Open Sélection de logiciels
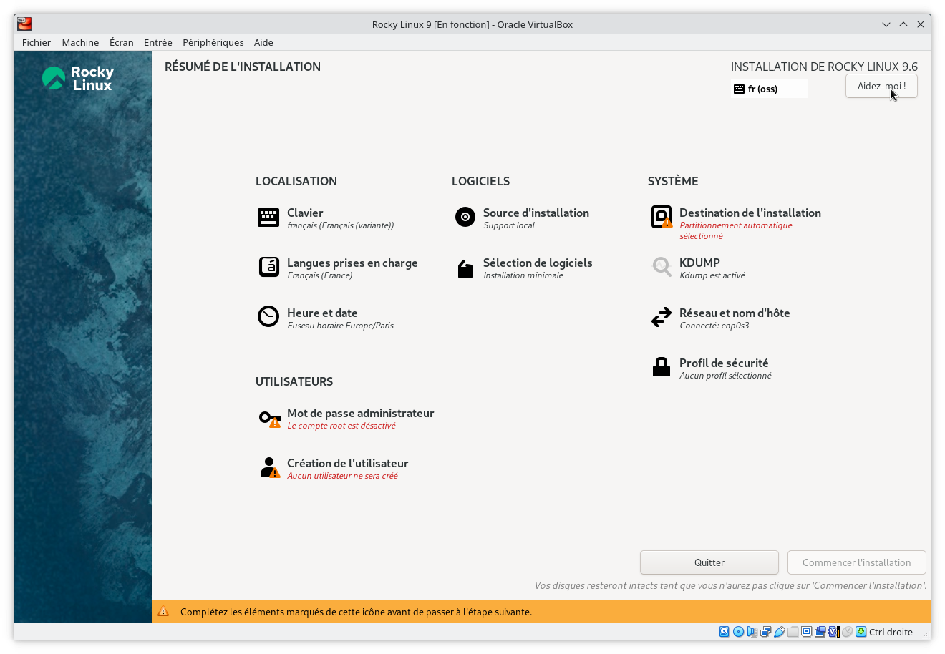 537,263
